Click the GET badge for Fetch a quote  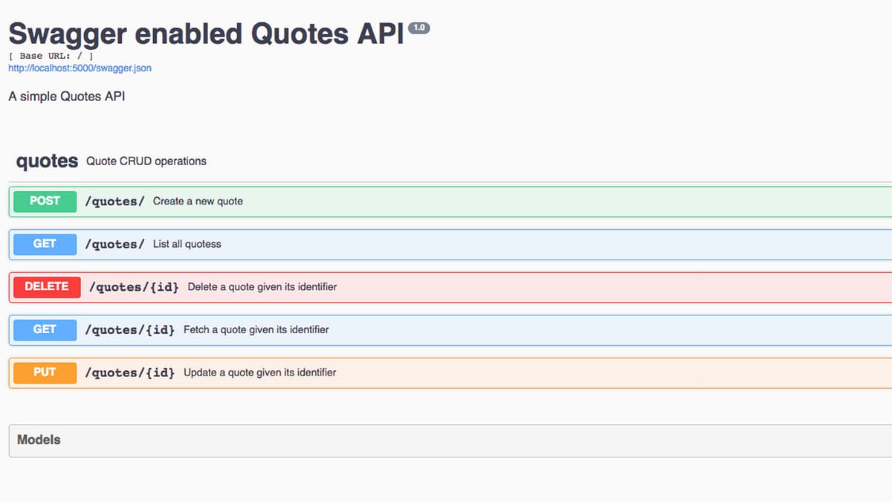(45, 329)
